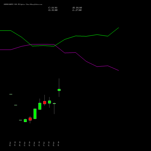This screenshot has height=151, width=151.
Task: Click the green candle on 21 Apr
Action: [25, 120]
